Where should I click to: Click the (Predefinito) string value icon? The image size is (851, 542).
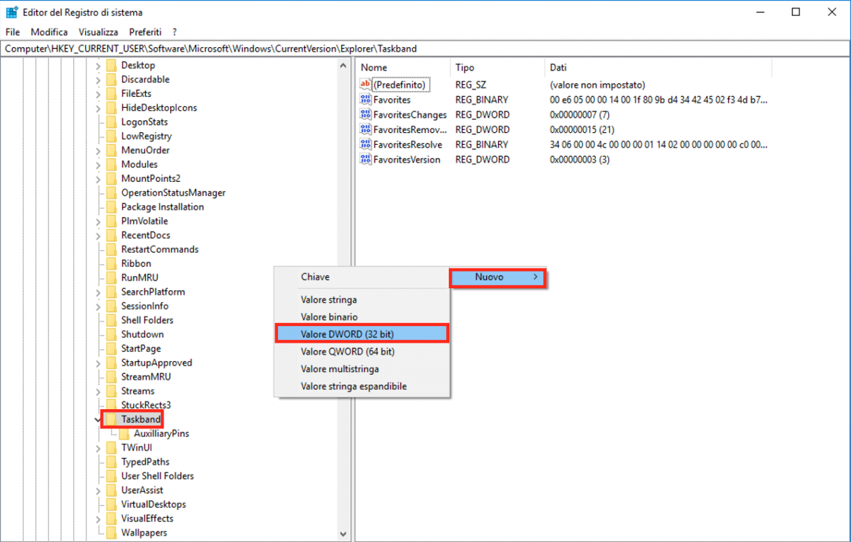click(x=365, y=84)
